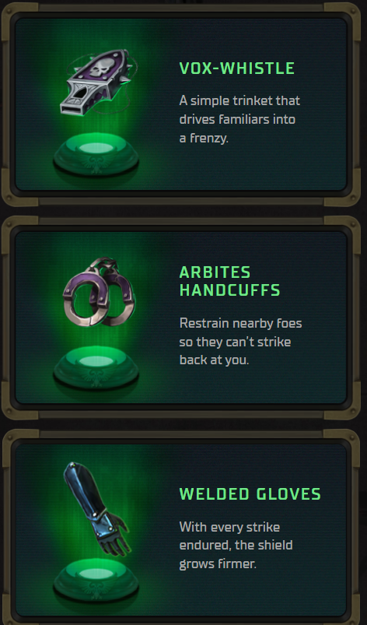This screenshot has height=625, width=367.
Task: Click the WELDED GLOVES heading
Action: coord(250,494)
